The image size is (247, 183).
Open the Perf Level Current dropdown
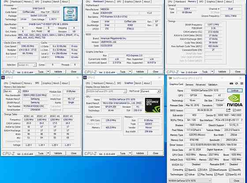[150, 91]
